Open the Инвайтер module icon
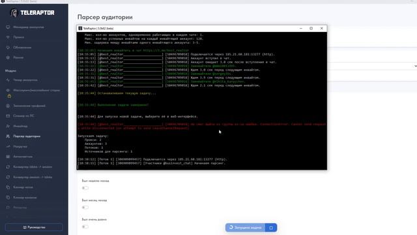The width and height of the screenshot is (417, 235). (x=8, y=126)
